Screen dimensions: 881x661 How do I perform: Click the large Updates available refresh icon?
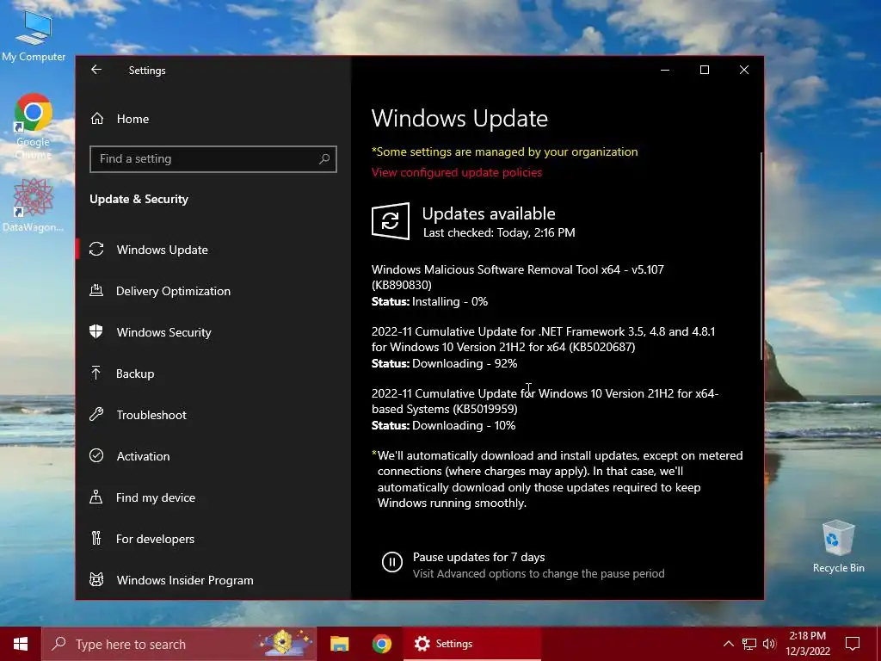391,221
